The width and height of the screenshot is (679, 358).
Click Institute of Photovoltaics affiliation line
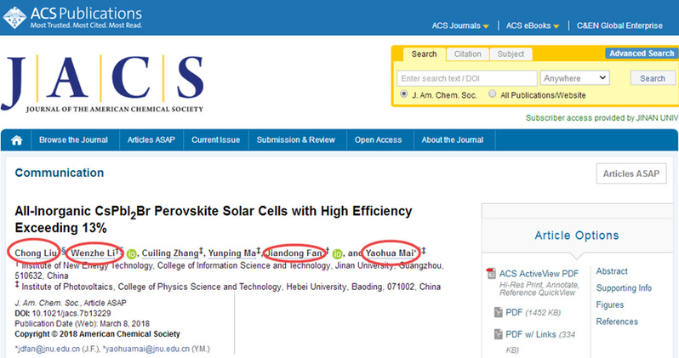point(228,287)
